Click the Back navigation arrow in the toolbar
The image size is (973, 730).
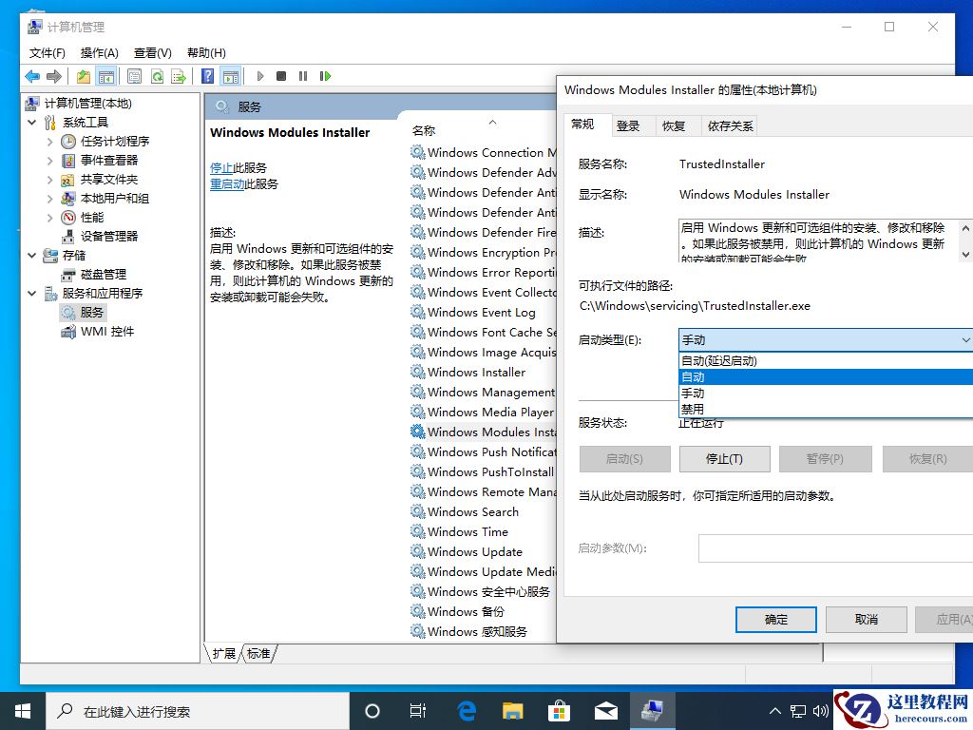pyautogui.click(x=33, y=76)
